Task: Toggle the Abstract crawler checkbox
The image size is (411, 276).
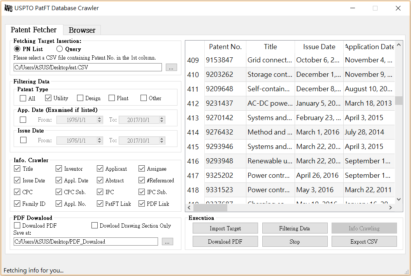Action: [x=100, y=180]
